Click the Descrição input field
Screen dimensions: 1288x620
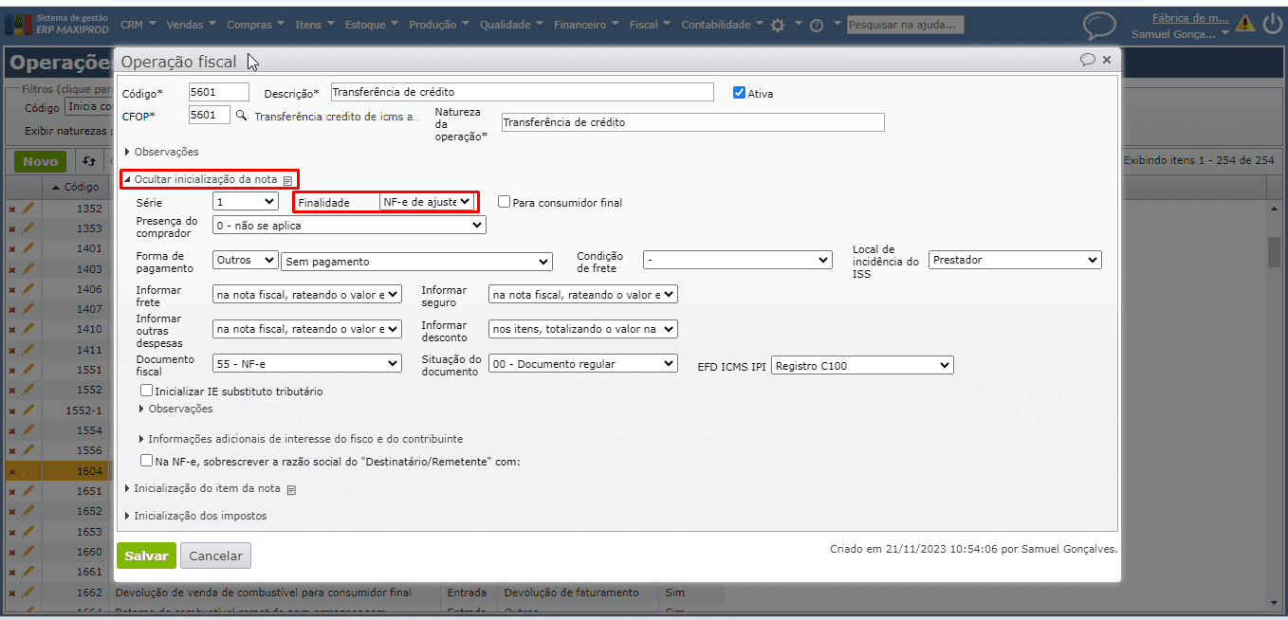click(x=523, y=92)
